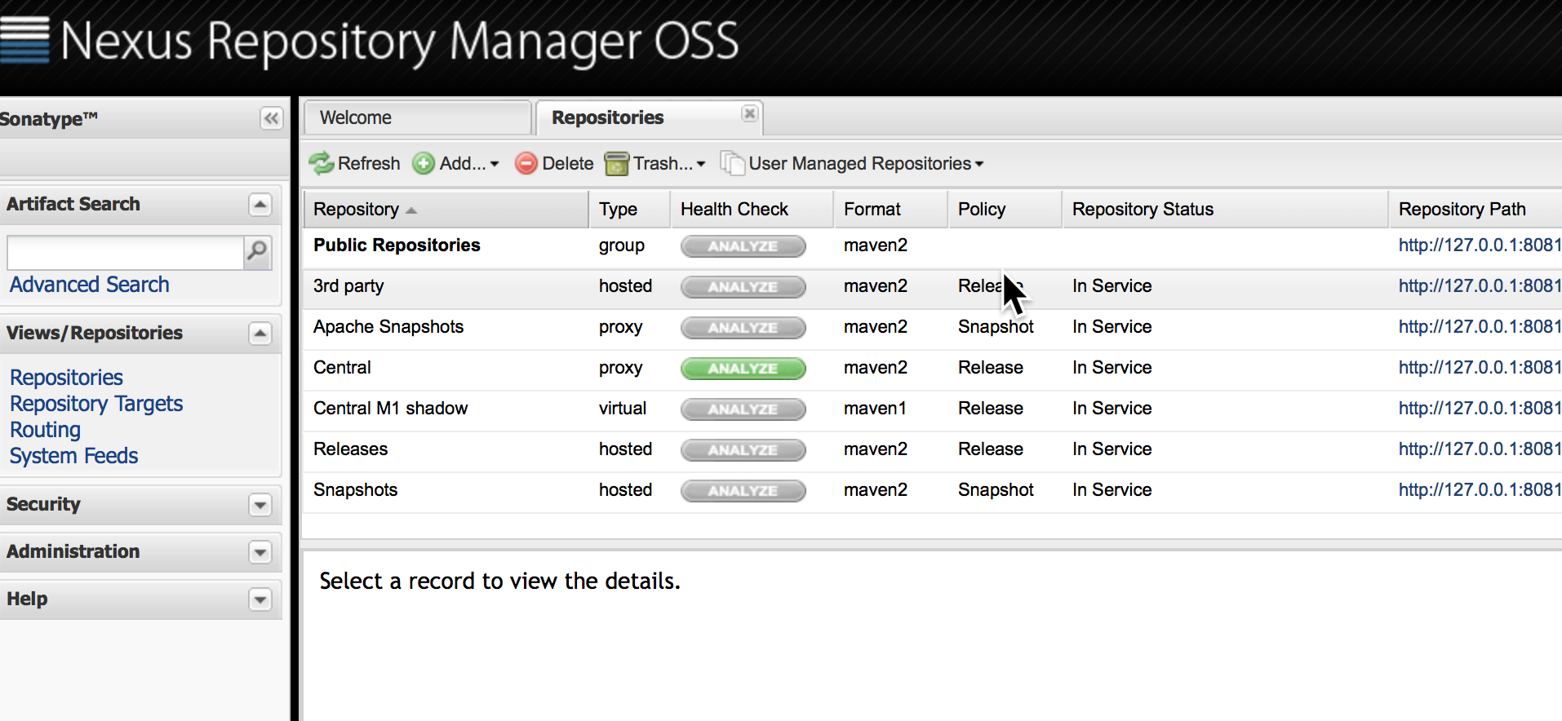1562x721 pixels.
Task: Expand the Administration panel
Action: coord(260,552)
